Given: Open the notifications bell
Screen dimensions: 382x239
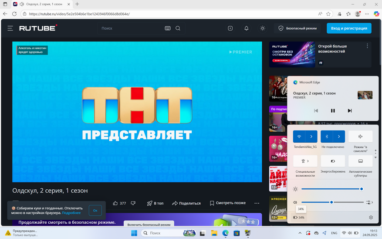Looking at the screenshot, I should (x=246, y=28).
